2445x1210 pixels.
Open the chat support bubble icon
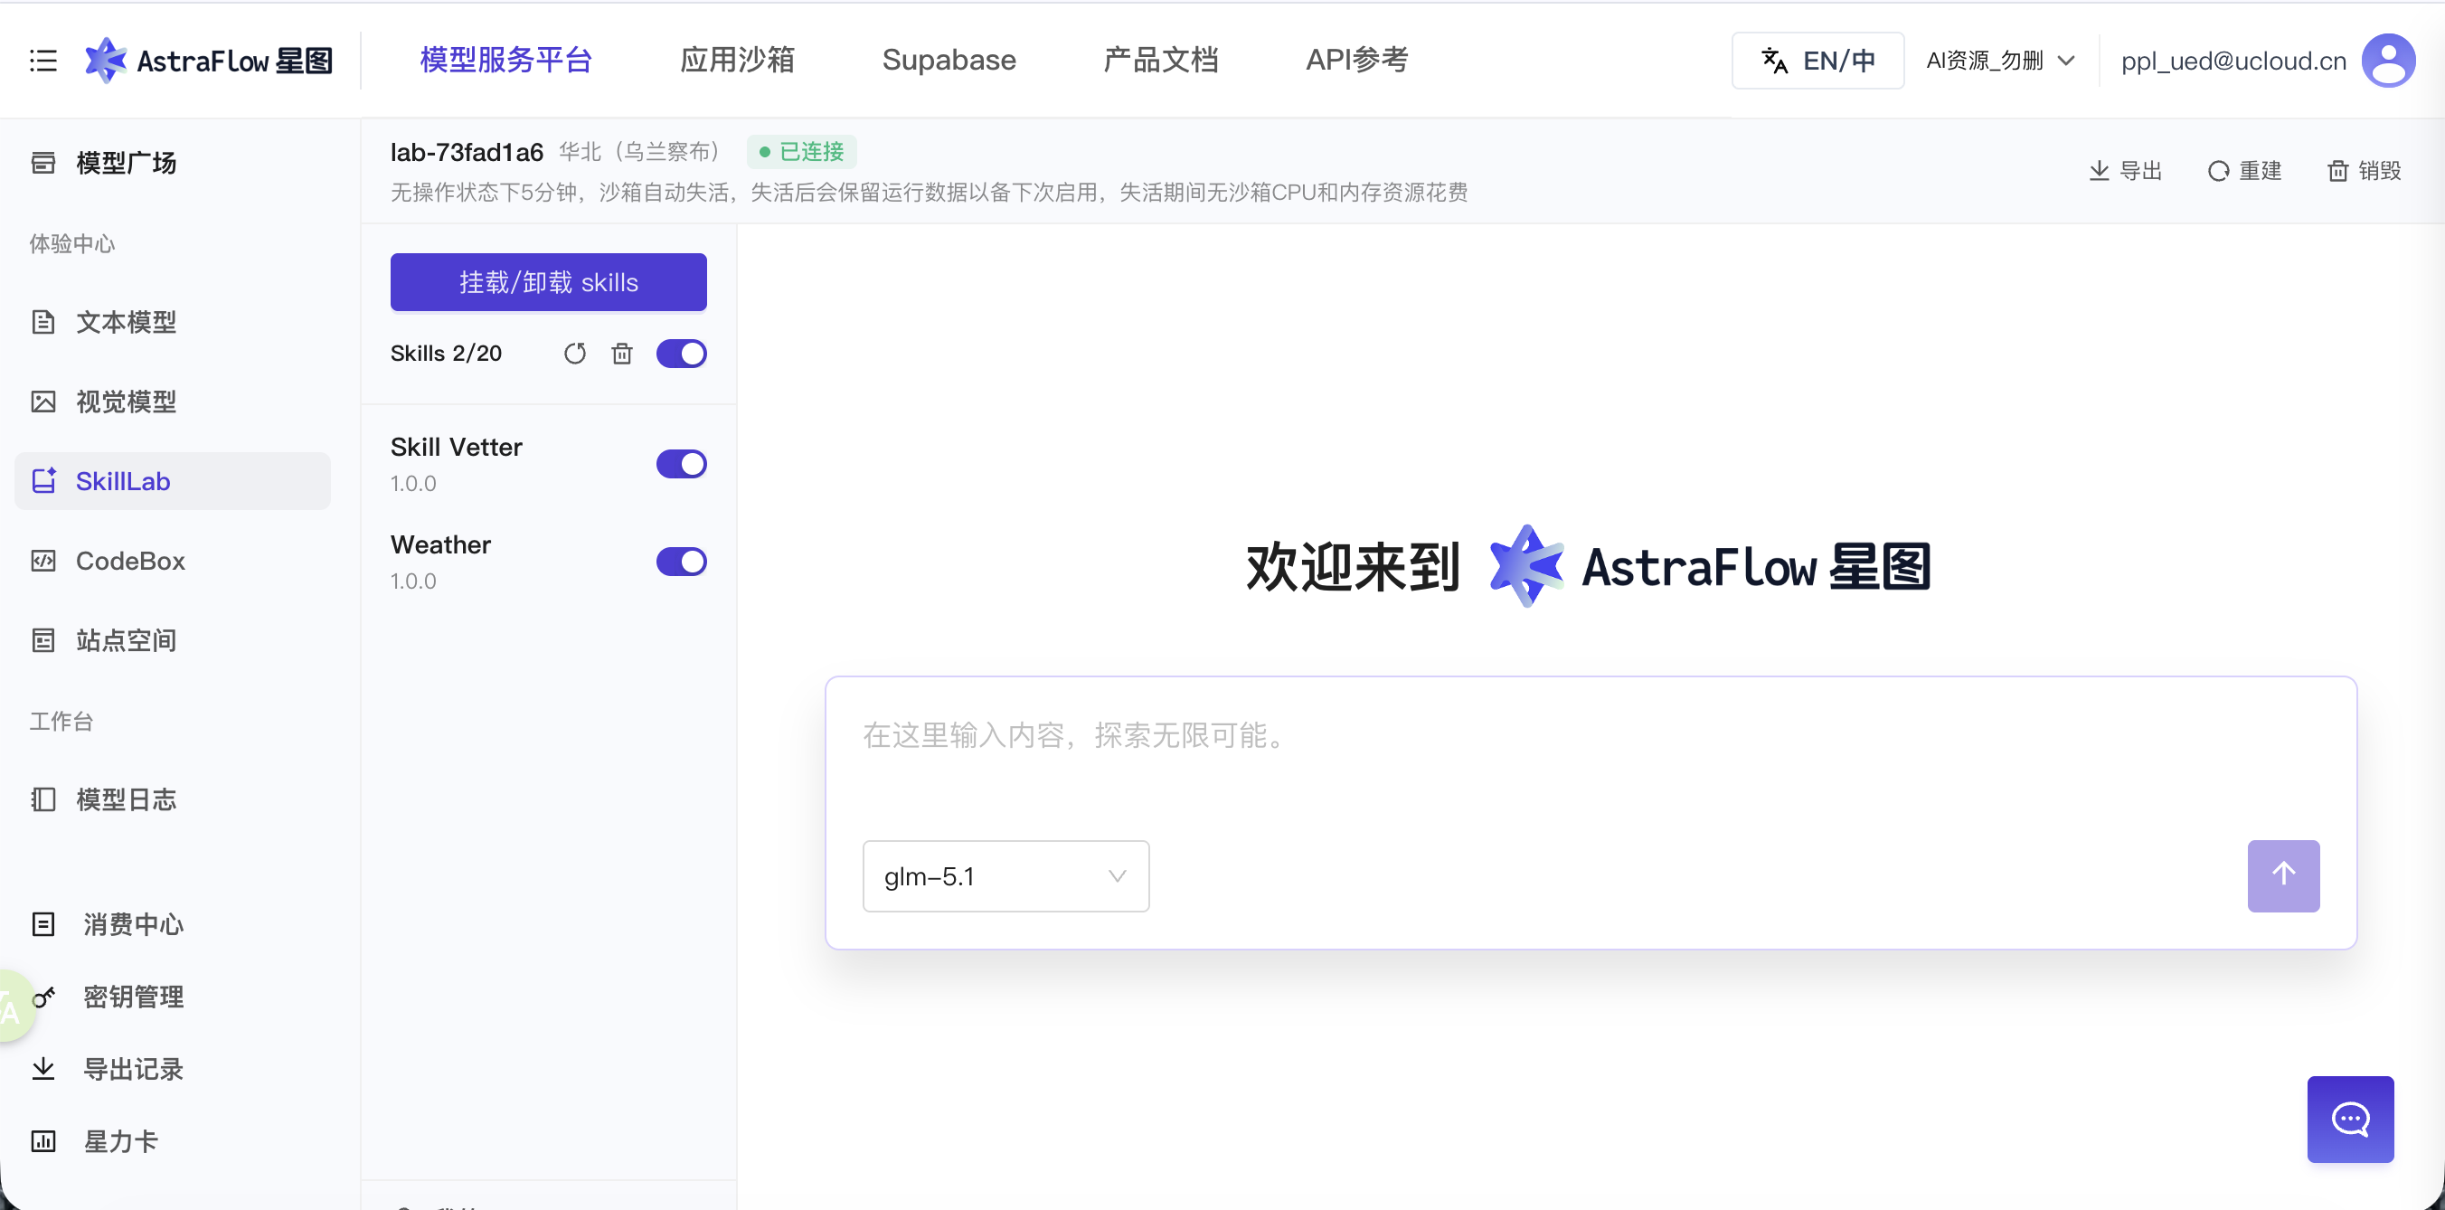click(2350, 1119)
